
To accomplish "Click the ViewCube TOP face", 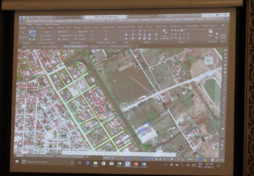I will (x=209, y=61).
